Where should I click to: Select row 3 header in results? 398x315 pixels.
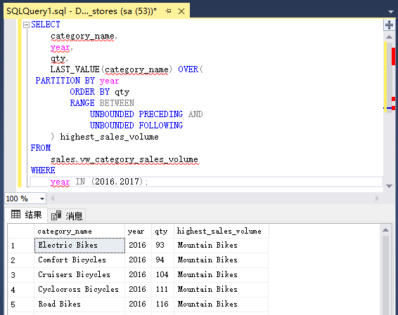21,275
